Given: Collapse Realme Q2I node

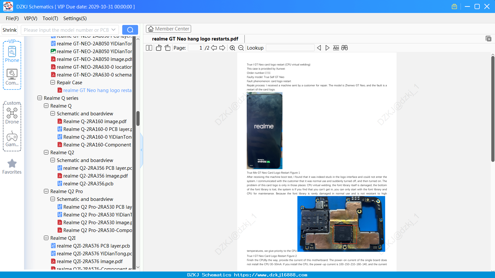Looking at the screenshot, I should 46,238.
